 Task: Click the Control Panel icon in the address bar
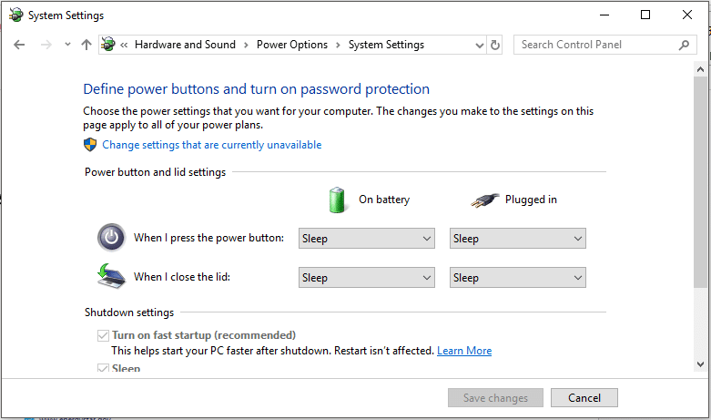pos(109,45)
